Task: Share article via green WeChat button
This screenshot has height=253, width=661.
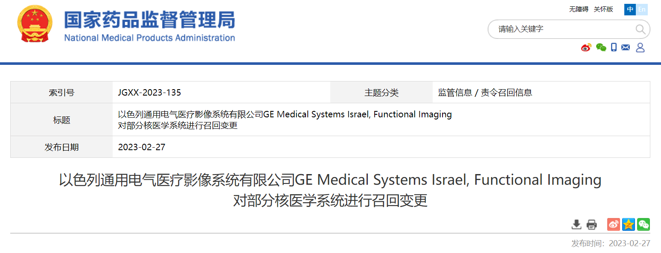Action: [x=644, y=224]
